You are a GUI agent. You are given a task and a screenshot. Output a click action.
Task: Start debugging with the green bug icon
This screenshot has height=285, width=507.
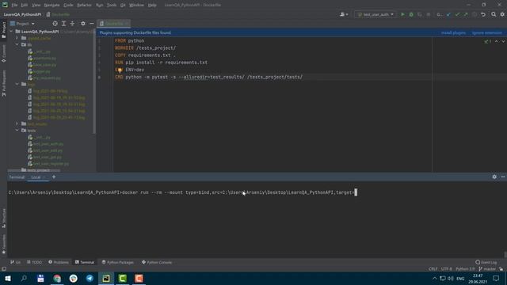tap(411, 14)
